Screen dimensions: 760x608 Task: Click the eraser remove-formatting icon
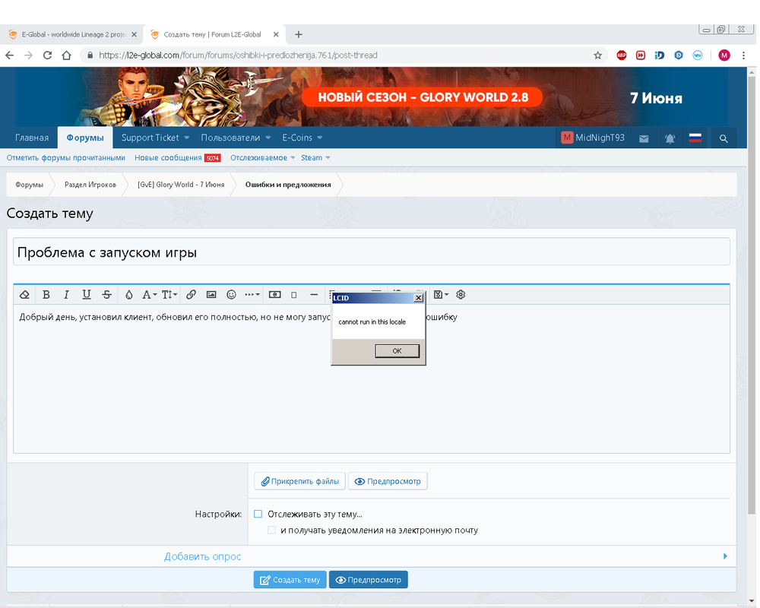pos(24,295)
